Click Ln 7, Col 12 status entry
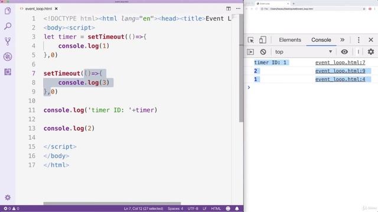Viewport: 378px width, 212px height. [144, 208]
